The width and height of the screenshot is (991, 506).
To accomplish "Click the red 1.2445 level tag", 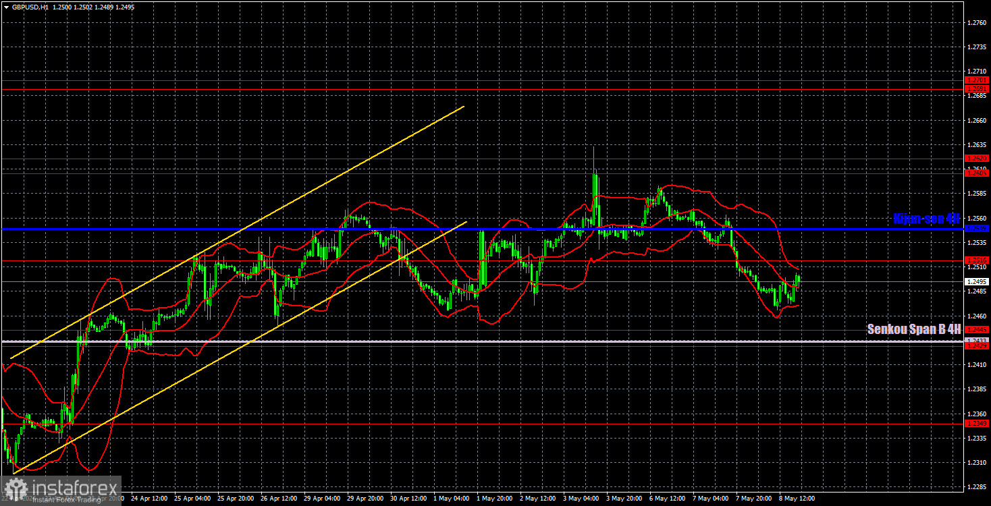I will pos(976,329).
